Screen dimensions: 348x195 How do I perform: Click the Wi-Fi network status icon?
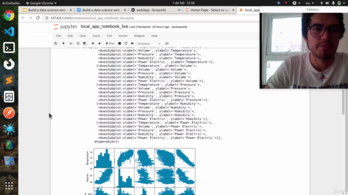click(x=321, y=3)
